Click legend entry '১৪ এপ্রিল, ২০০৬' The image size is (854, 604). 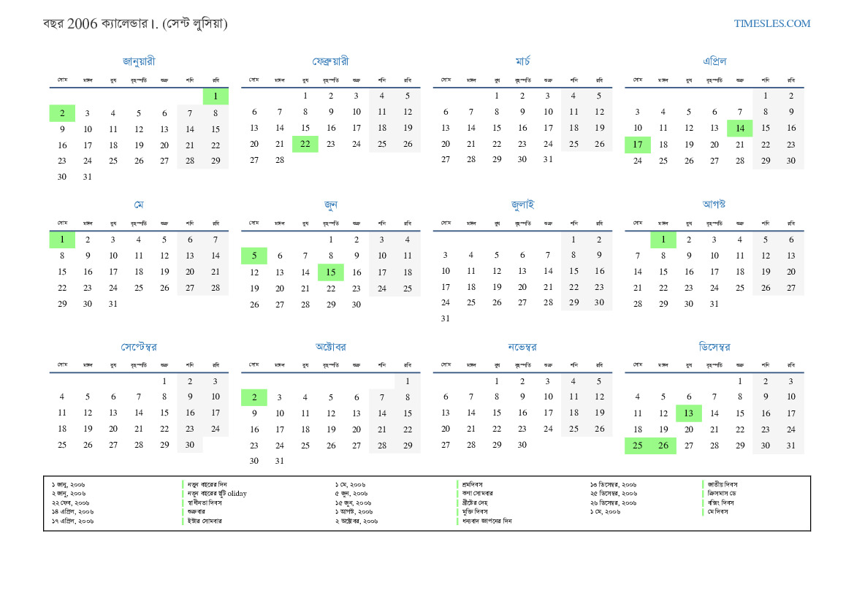(x=72, y=512)
